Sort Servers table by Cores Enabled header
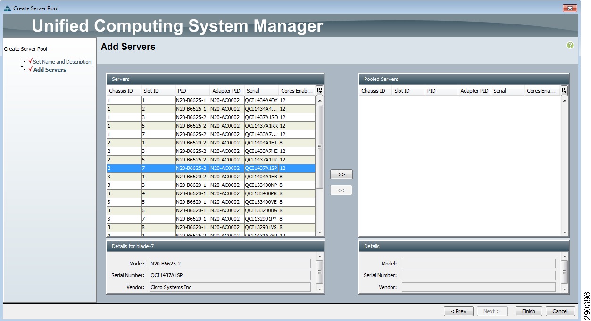The width and height of the screenshot is (591, 321). [297, 91]
